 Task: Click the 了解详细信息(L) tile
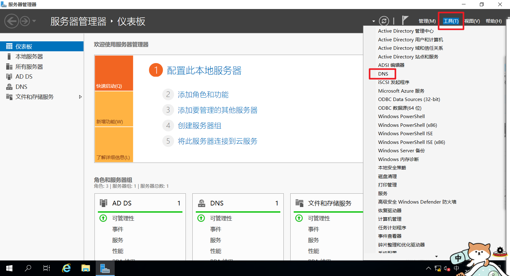tap(114, 145)
